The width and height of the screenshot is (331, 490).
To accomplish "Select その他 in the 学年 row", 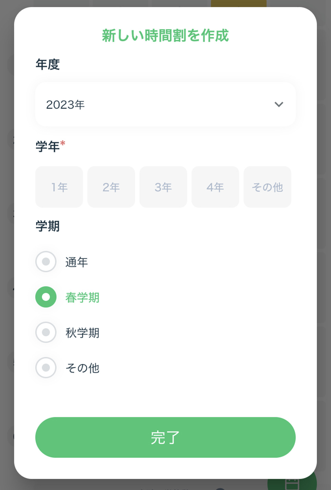I will 267,187.
